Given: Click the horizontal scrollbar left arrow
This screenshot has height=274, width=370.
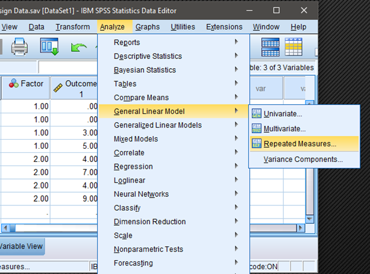Looking at the screenshot, I should click(5, 228).
